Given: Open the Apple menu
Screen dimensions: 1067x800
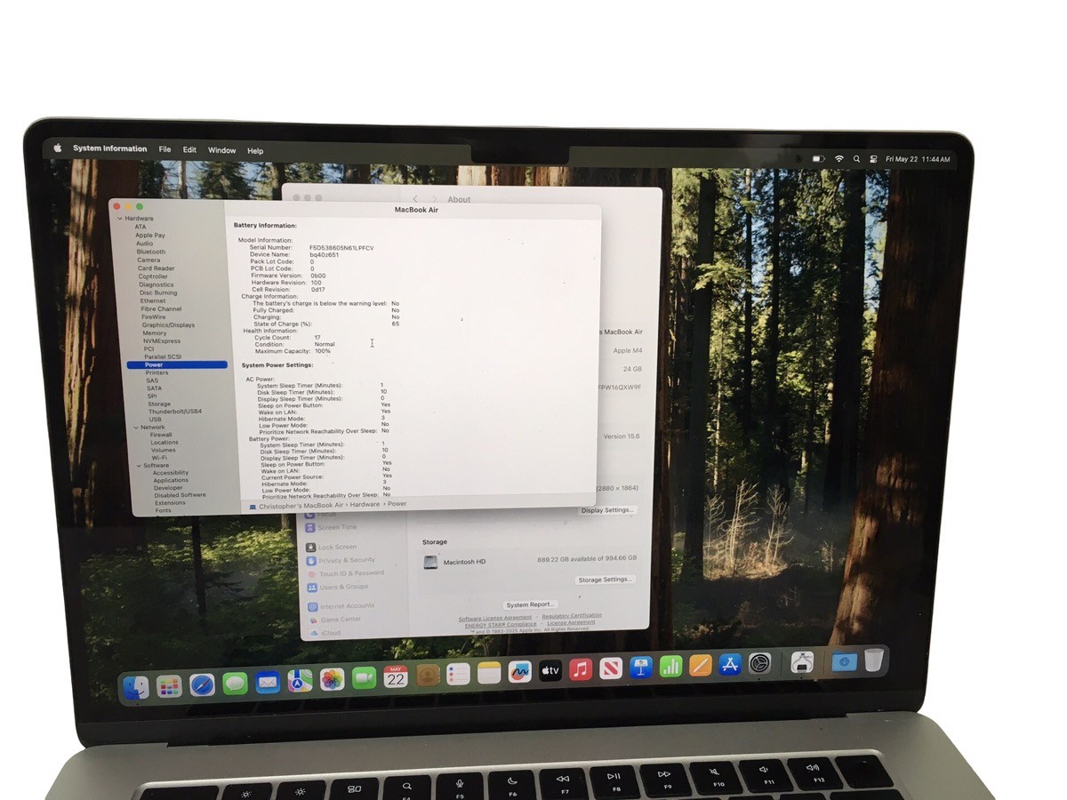Looking at the screenshot, I should 58,148.
